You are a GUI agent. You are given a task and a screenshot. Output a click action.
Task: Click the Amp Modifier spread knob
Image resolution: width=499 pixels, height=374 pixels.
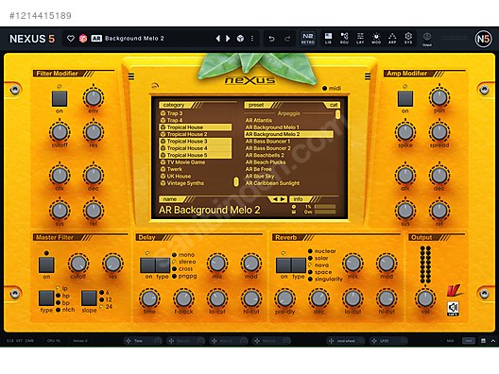[439, 132]
